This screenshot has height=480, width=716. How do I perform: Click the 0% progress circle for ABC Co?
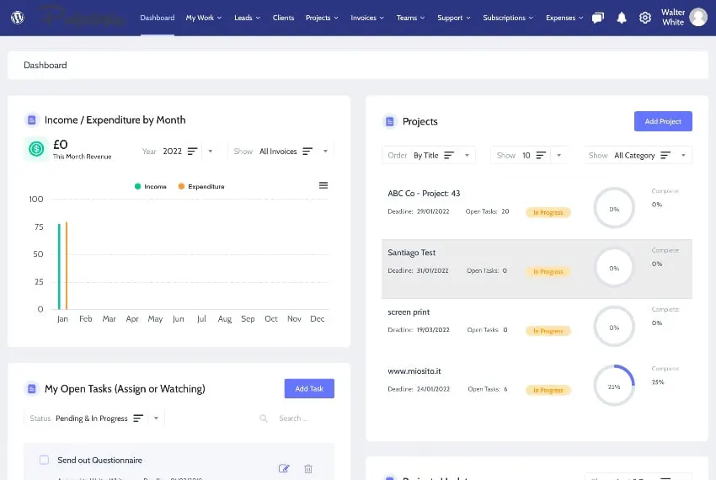[x=614, y=208]
